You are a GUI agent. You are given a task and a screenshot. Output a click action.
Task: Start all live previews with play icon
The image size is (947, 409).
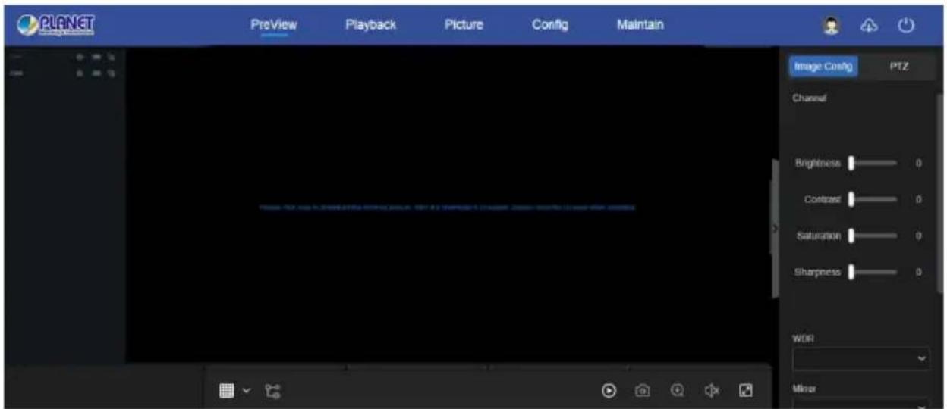[x=608, y=390]
